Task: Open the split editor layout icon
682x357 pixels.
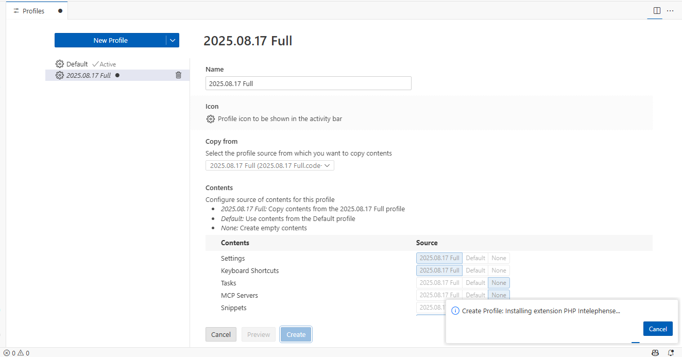Action: pos(657,11)
